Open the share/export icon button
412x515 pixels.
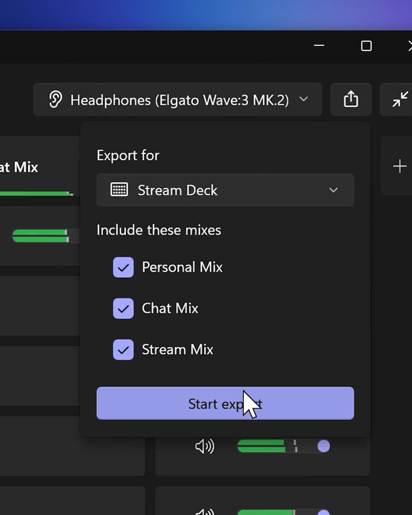coord(351,99)
